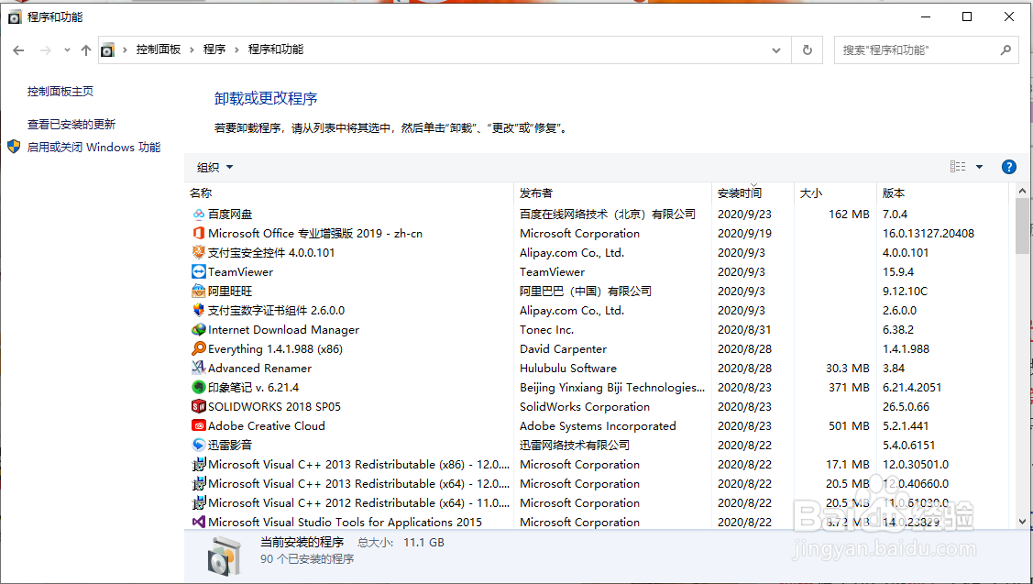Select Adobe Creative Cloud program name
The width and height of the screenshot is (1033, 584).
click(x=266, y=425)
